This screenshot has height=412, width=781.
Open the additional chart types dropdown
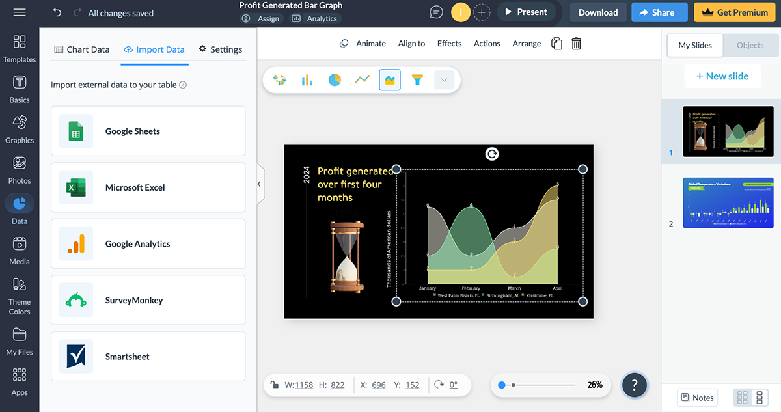444,79
